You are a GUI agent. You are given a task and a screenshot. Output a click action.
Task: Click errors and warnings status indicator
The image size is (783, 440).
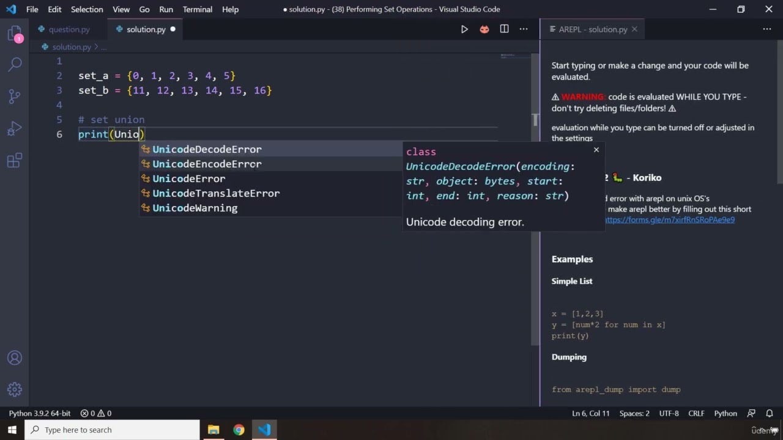coord(96,413)
